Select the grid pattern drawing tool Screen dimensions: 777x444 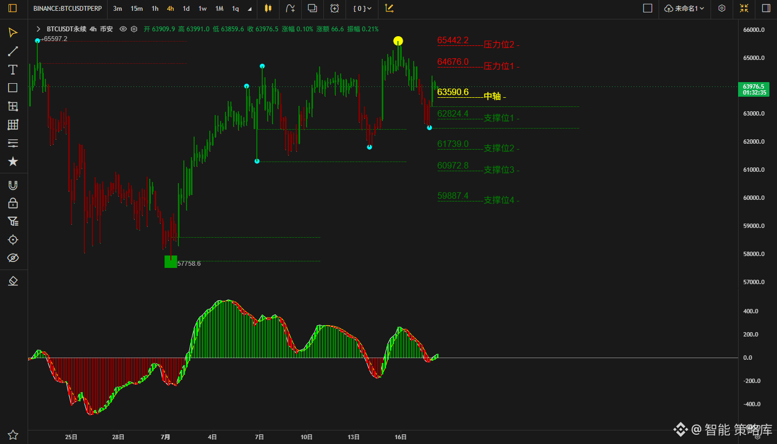tap(13, 125)
